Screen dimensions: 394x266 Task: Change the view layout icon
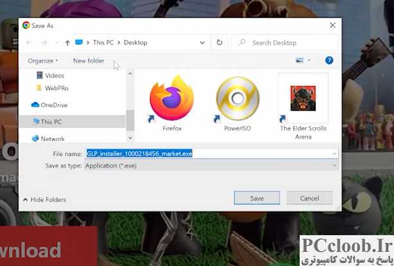(299, 60)
